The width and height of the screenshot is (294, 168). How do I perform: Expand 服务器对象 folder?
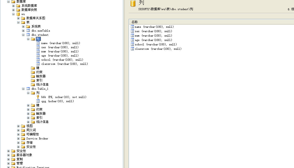point(8,155)
